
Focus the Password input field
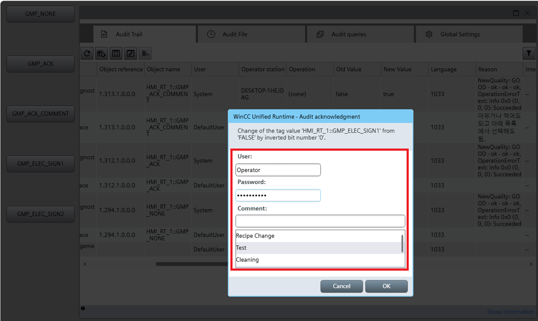278,195
